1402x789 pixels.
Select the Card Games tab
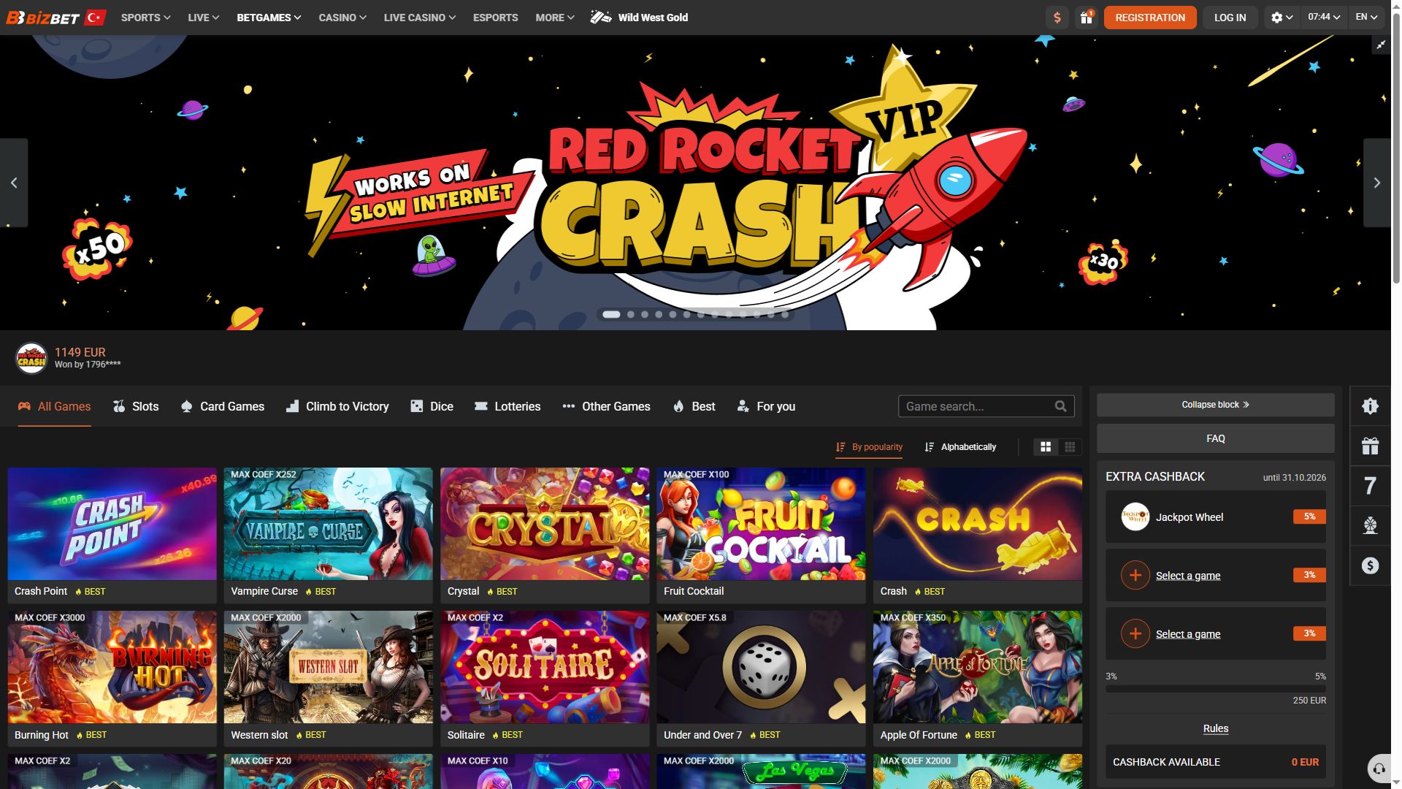222,407
